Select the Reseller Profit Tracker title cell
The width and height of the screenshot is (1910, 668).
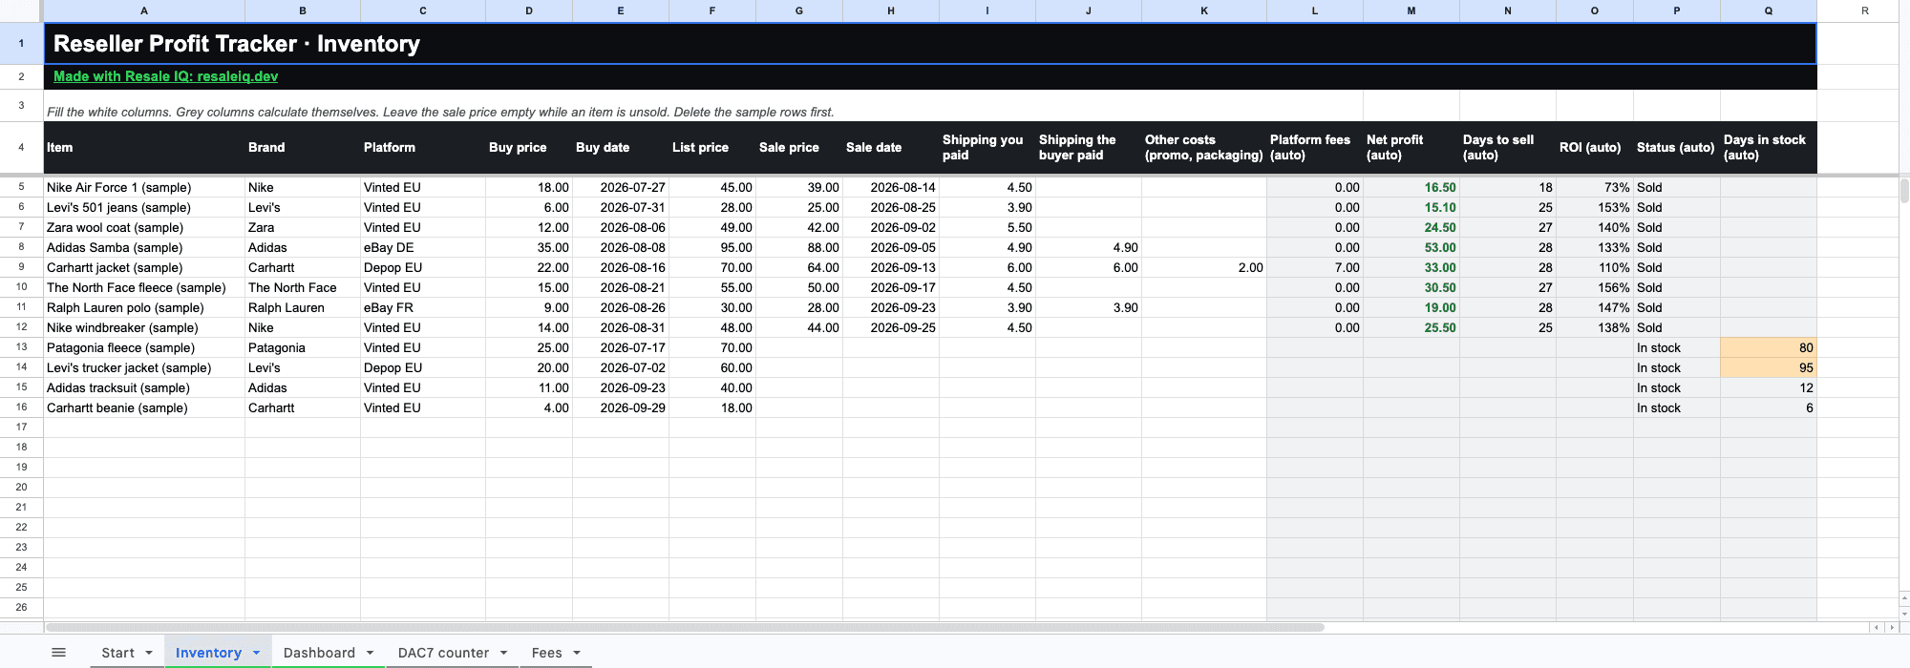click(x=930, y=44)
